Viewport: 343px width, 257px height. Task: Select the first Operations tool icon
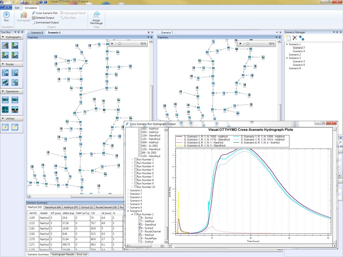click(5, 100)
